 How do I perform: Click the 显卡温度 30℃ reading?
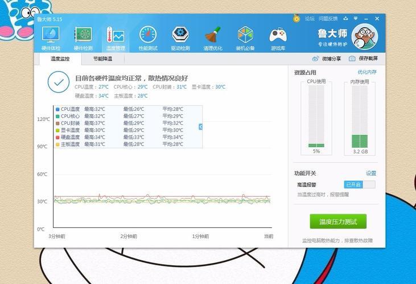[208, 87]
